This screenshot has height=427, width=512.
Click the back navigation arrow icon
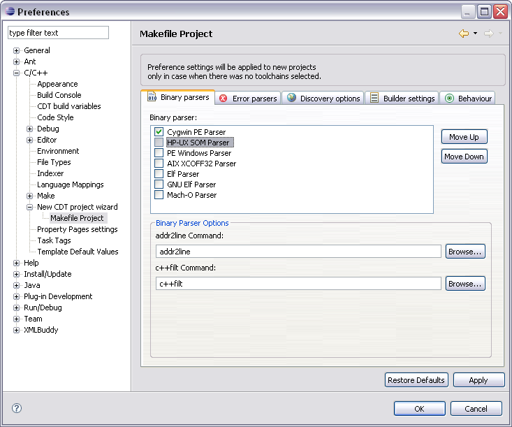click(x=463, y=34)
